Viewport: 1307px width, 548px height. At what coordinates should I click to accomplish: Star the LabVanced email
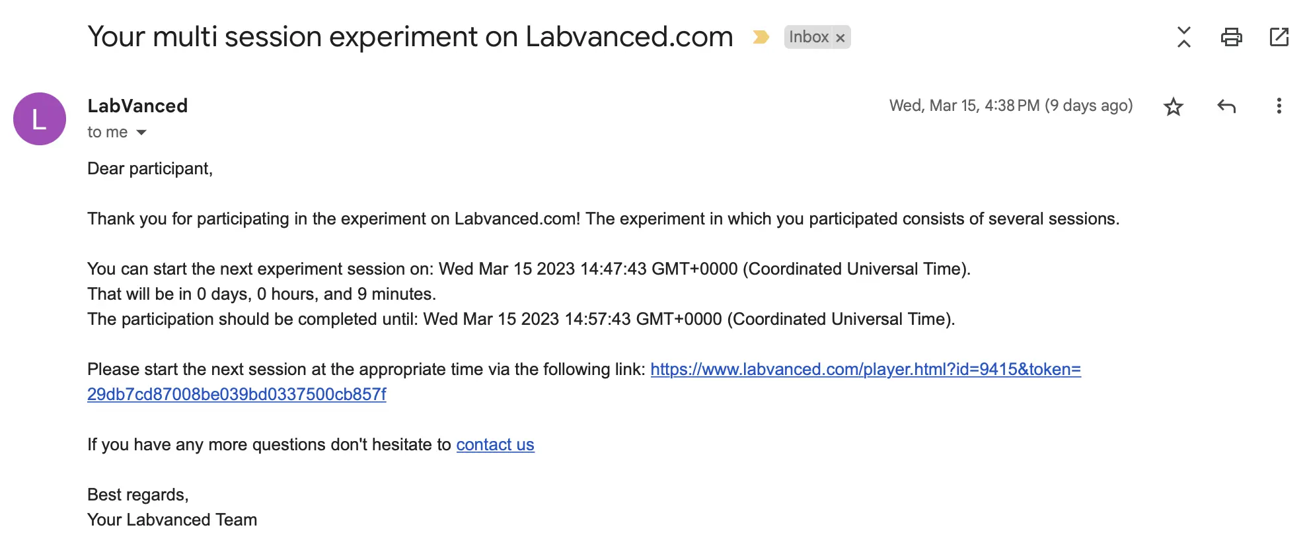pos(1174,106)
